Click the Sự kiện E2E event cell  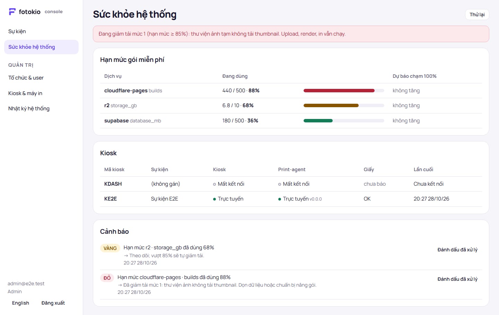165,199
